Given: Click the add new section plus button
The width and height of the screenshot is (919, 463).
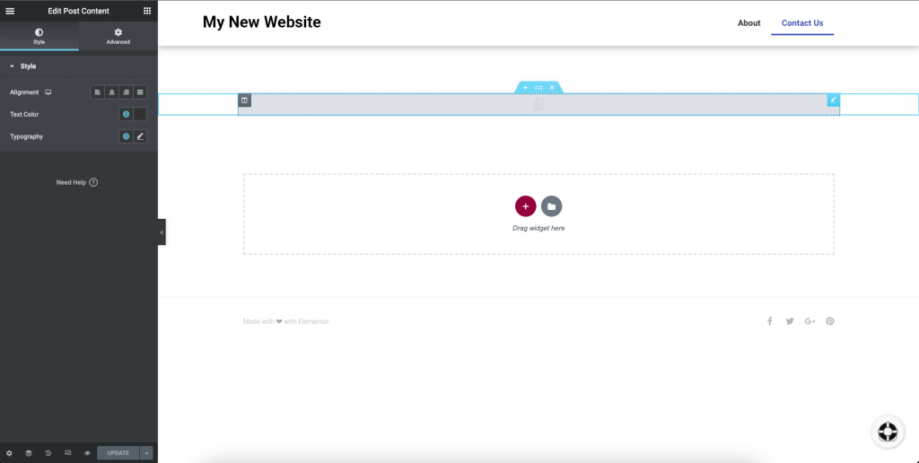Looking at the screenshot, I should 525,206.
